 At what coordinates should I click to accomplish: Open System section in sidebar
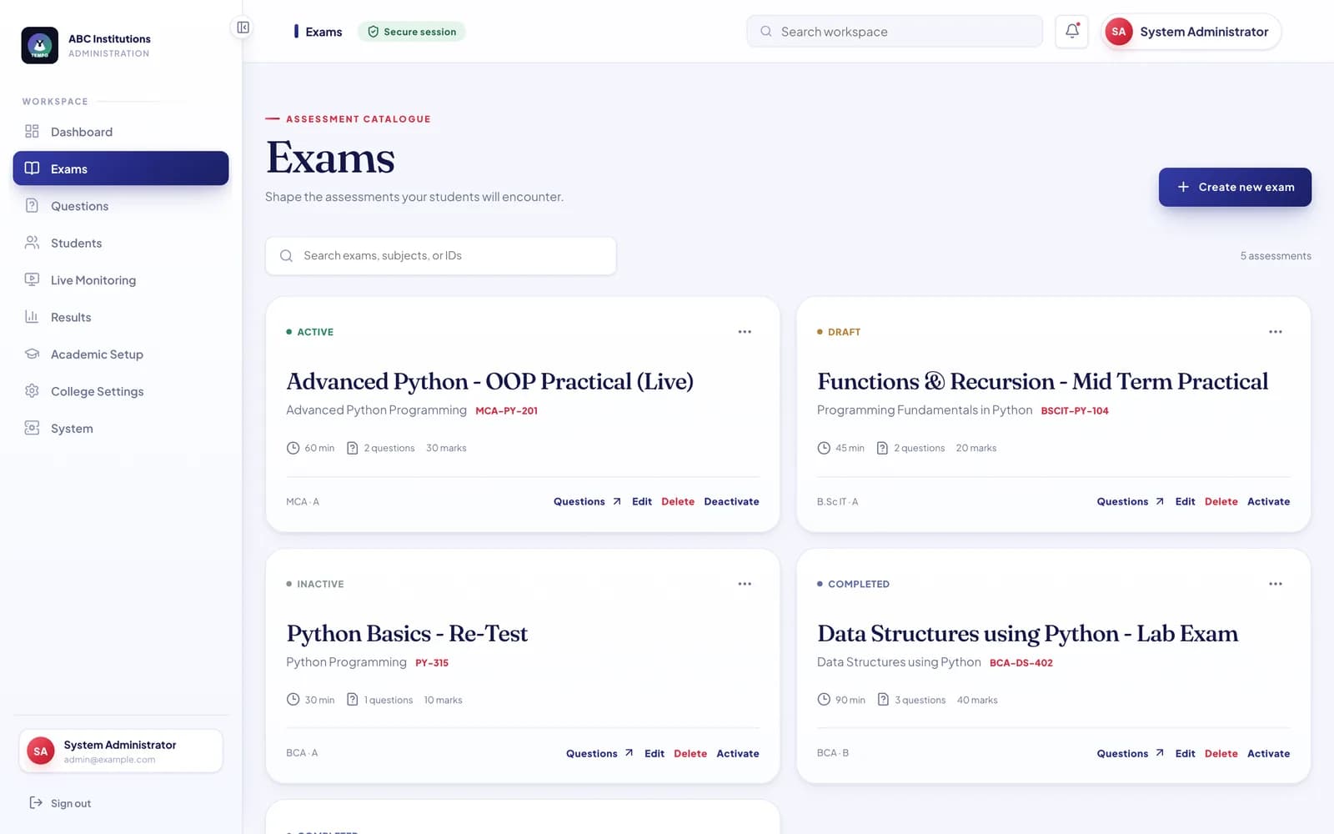121,429
